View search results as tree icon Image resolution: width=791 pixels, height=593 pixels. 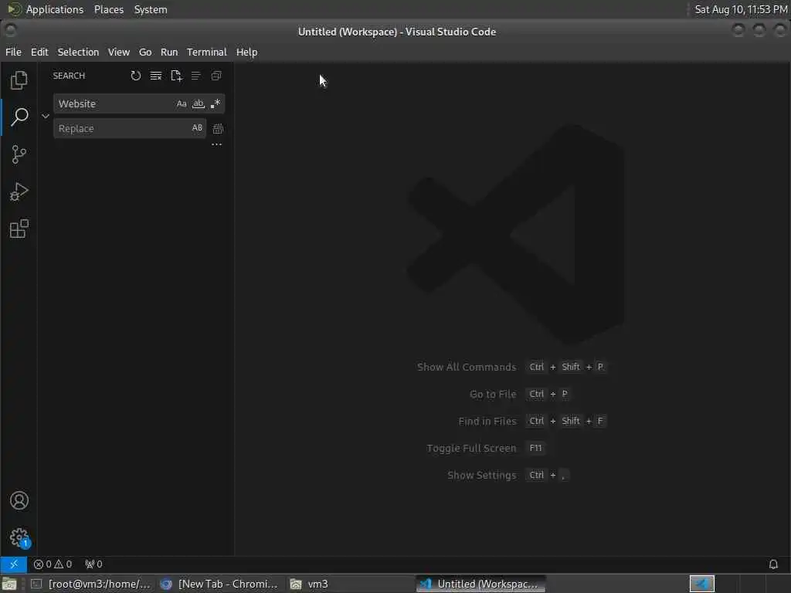[x=195, y=76]
